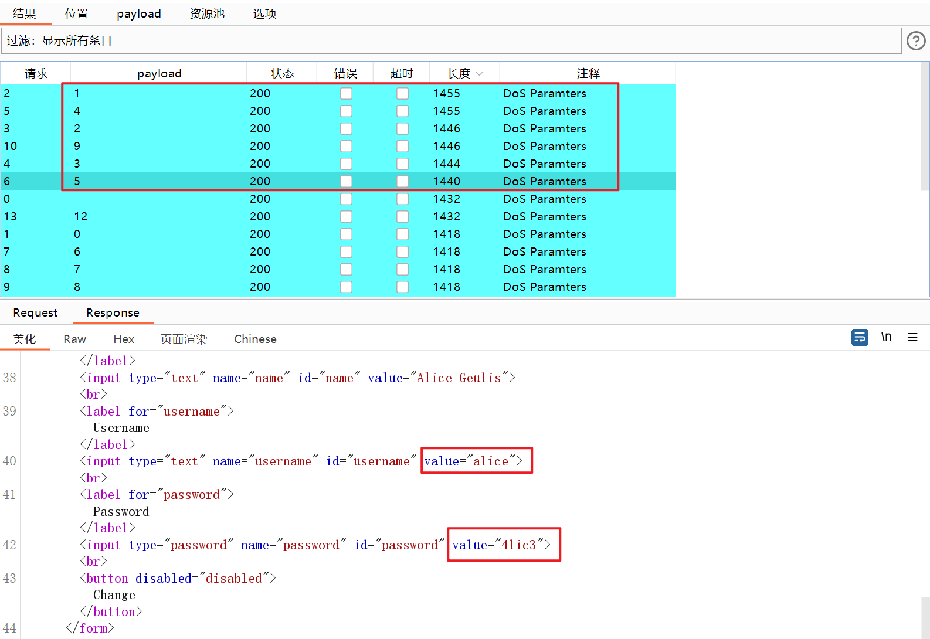This screenshot has height=639, width=930.
Task: Toggle 超时 checkbox for request 2
Action: click(402, 93)
